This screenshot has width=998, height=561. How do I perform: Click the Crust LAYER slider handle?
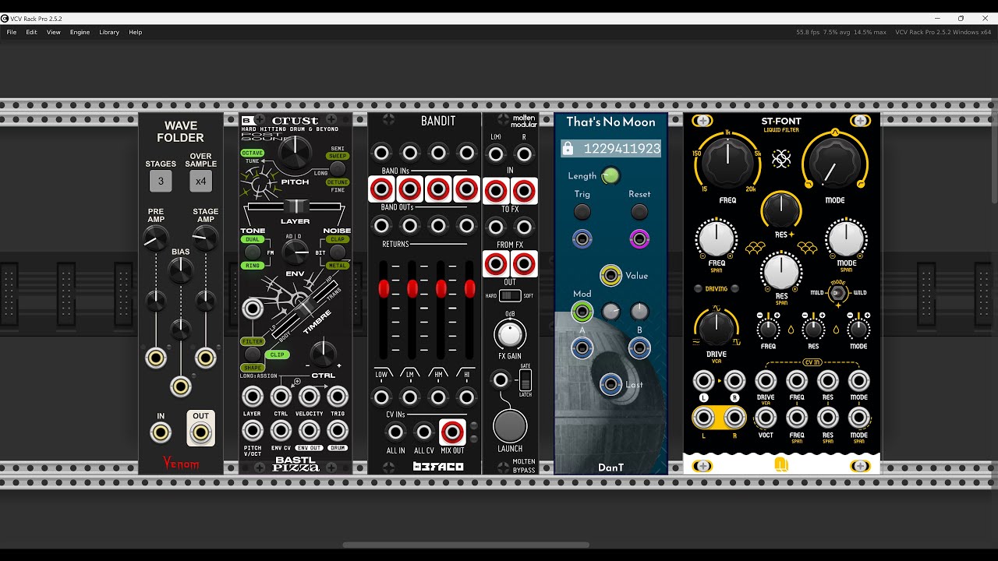click(x=295, y=206)
